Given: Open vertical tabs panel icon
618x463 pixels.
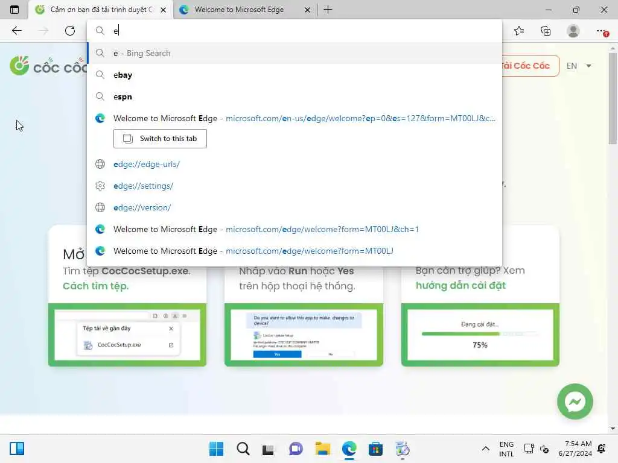Looking at the screenshot, I should [x=14, y=10].
